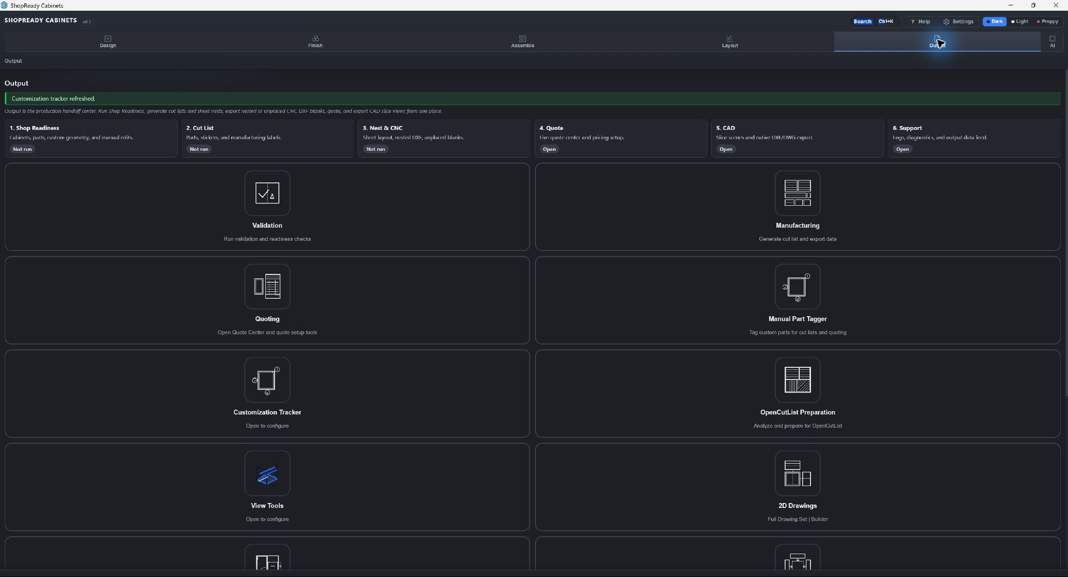The image size is (1068, 577).
Task: Click the Help button
Action: [x=920, y=21]
